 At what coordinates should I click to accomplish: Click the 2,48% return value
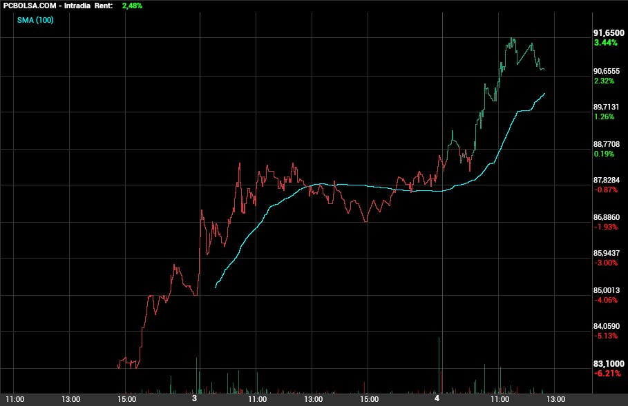pos(132,6)
